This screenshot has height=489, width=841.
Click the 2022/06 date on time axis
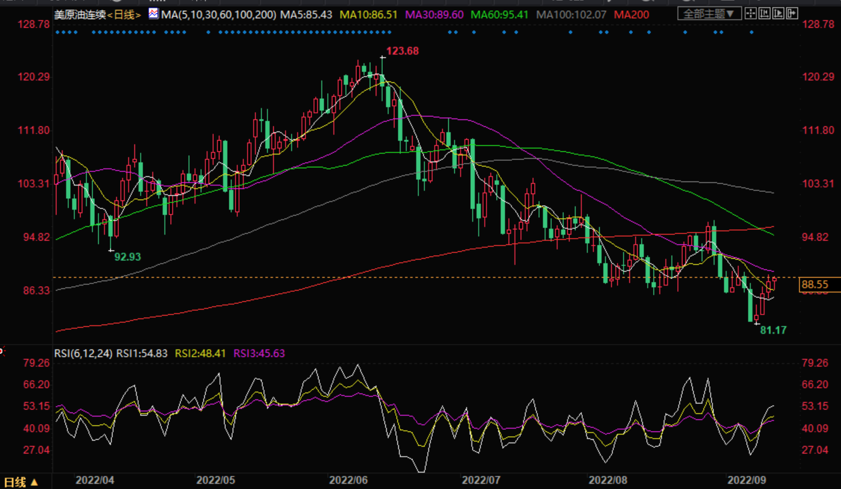(x=348, y=480)
